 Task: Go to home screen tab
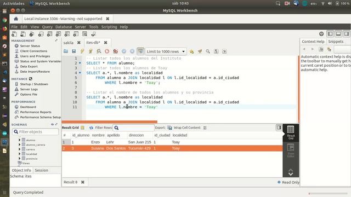pyautogui.click(x=16, y=19)
